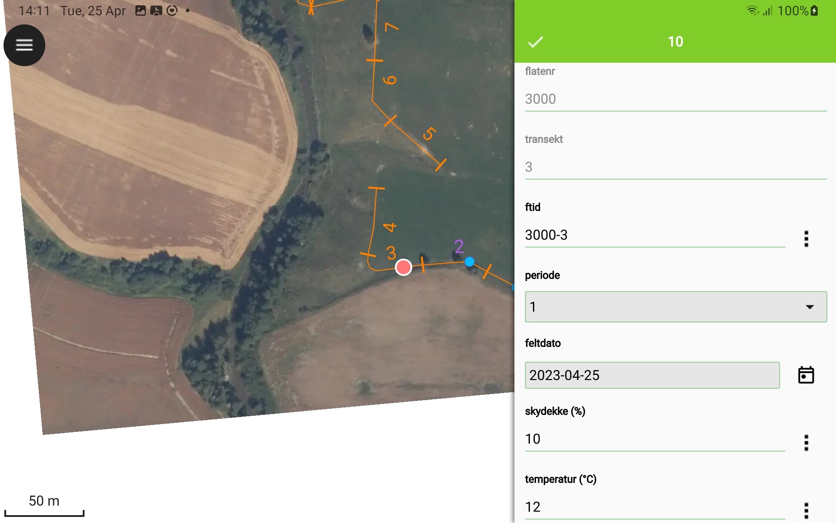This screenshot has width=836, height=523.
Task: Open three-dot options beside skydekke field
Action: [x=806, y=443]
